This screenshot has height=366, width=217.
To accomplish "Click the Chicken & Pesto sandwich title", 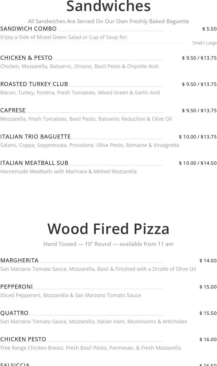I will point(26,58).
